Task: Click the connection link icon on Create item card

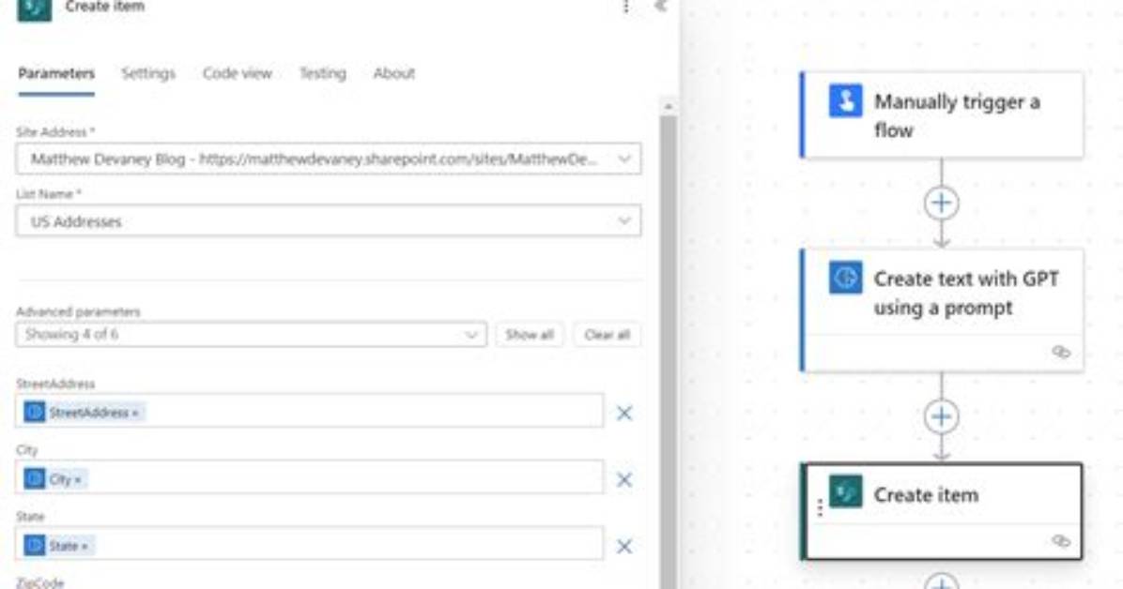Action: point(1061,540)
